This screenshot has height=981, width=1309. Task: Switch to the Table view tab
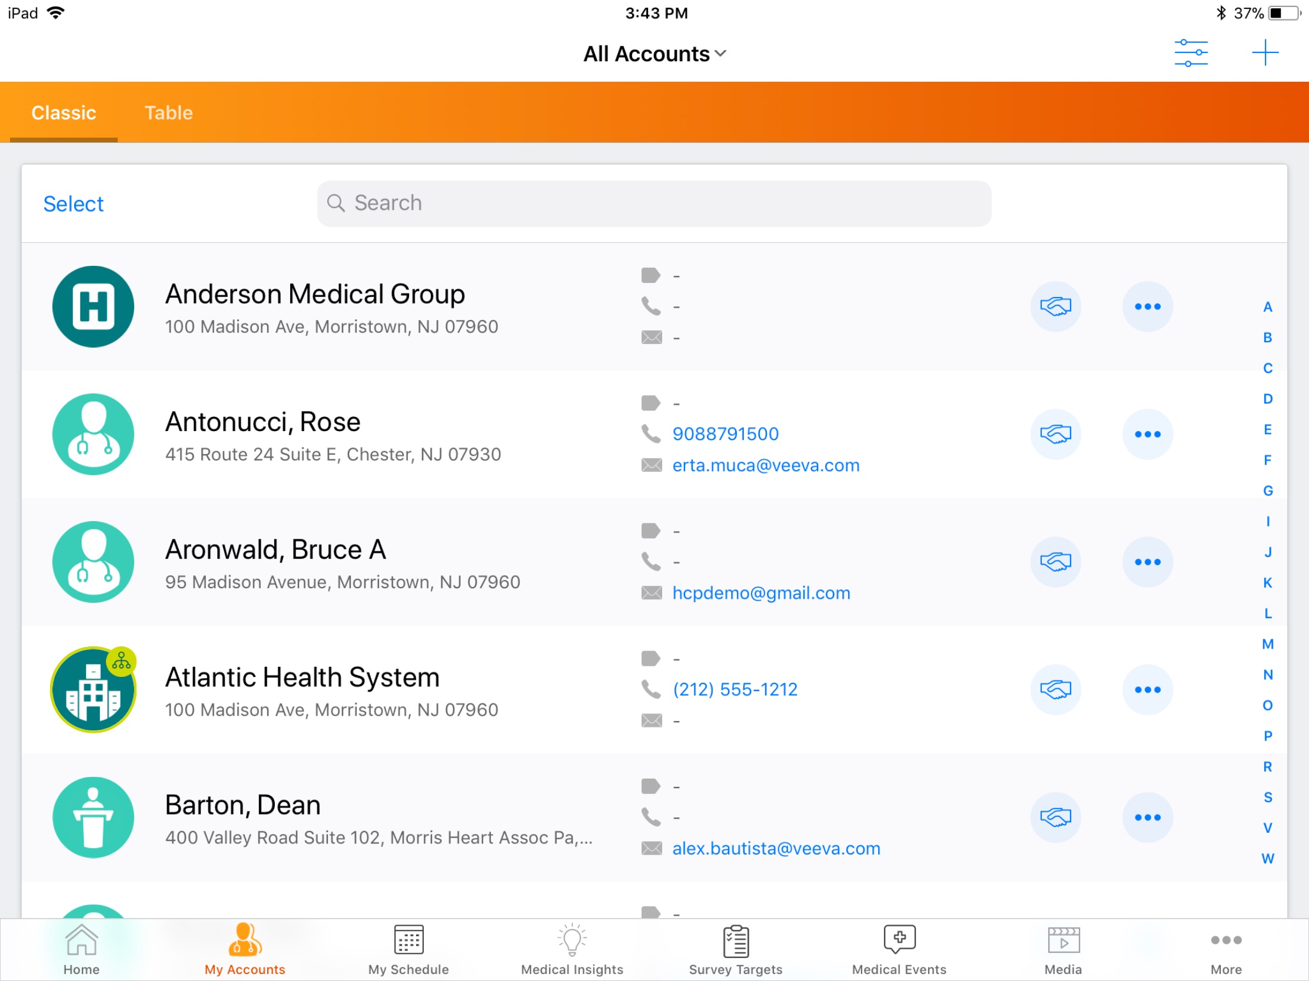coord(169,112)
